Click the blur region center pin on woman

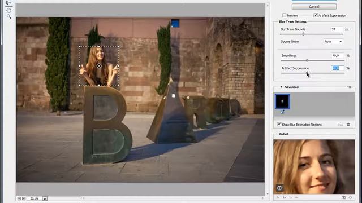point(99,66)
